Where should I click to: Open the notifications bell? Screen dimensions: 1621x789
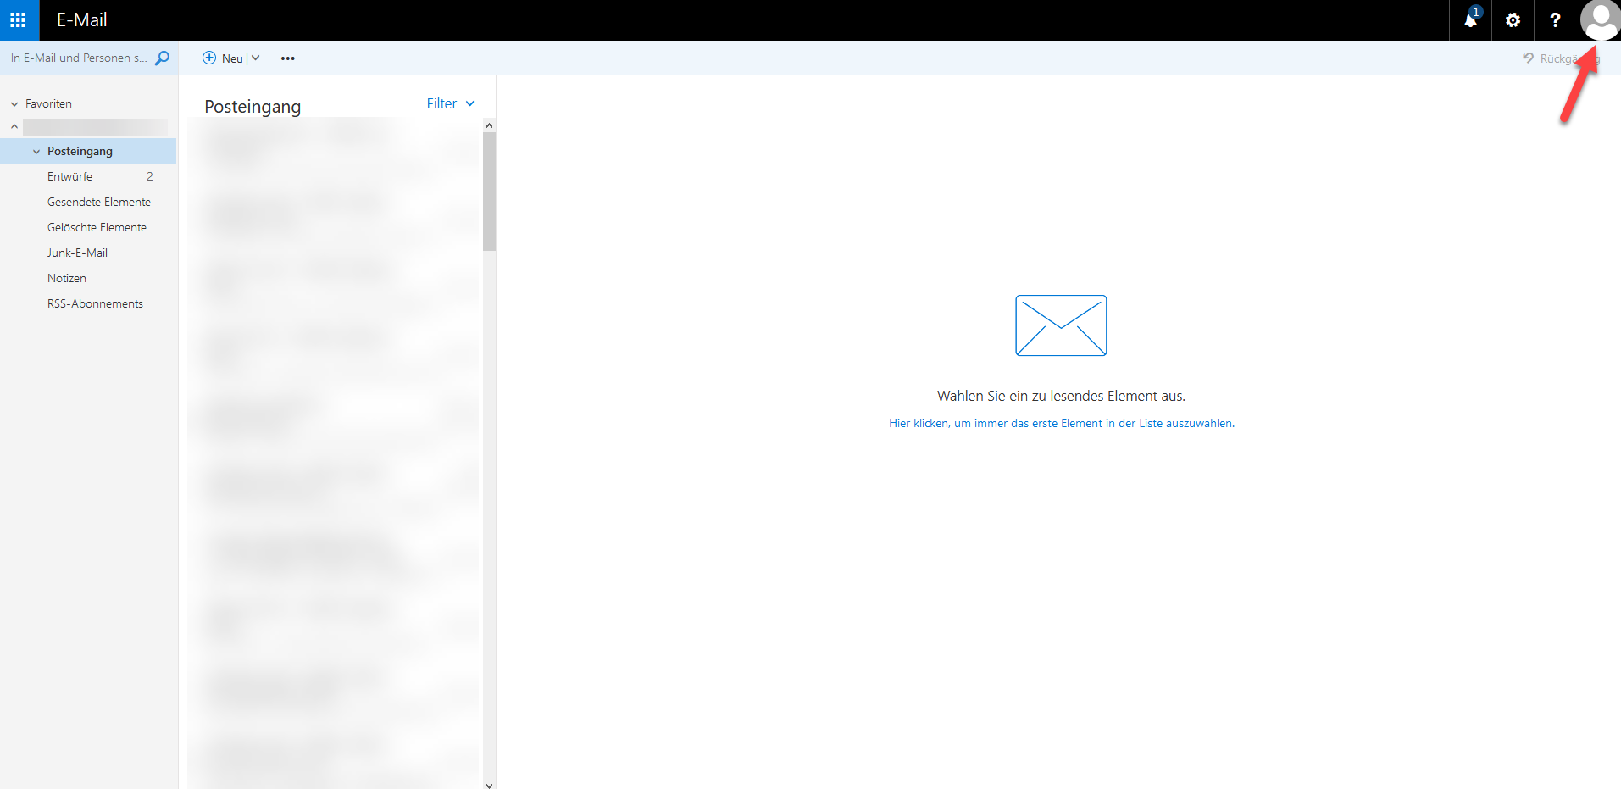click(x=1470, y=19)
